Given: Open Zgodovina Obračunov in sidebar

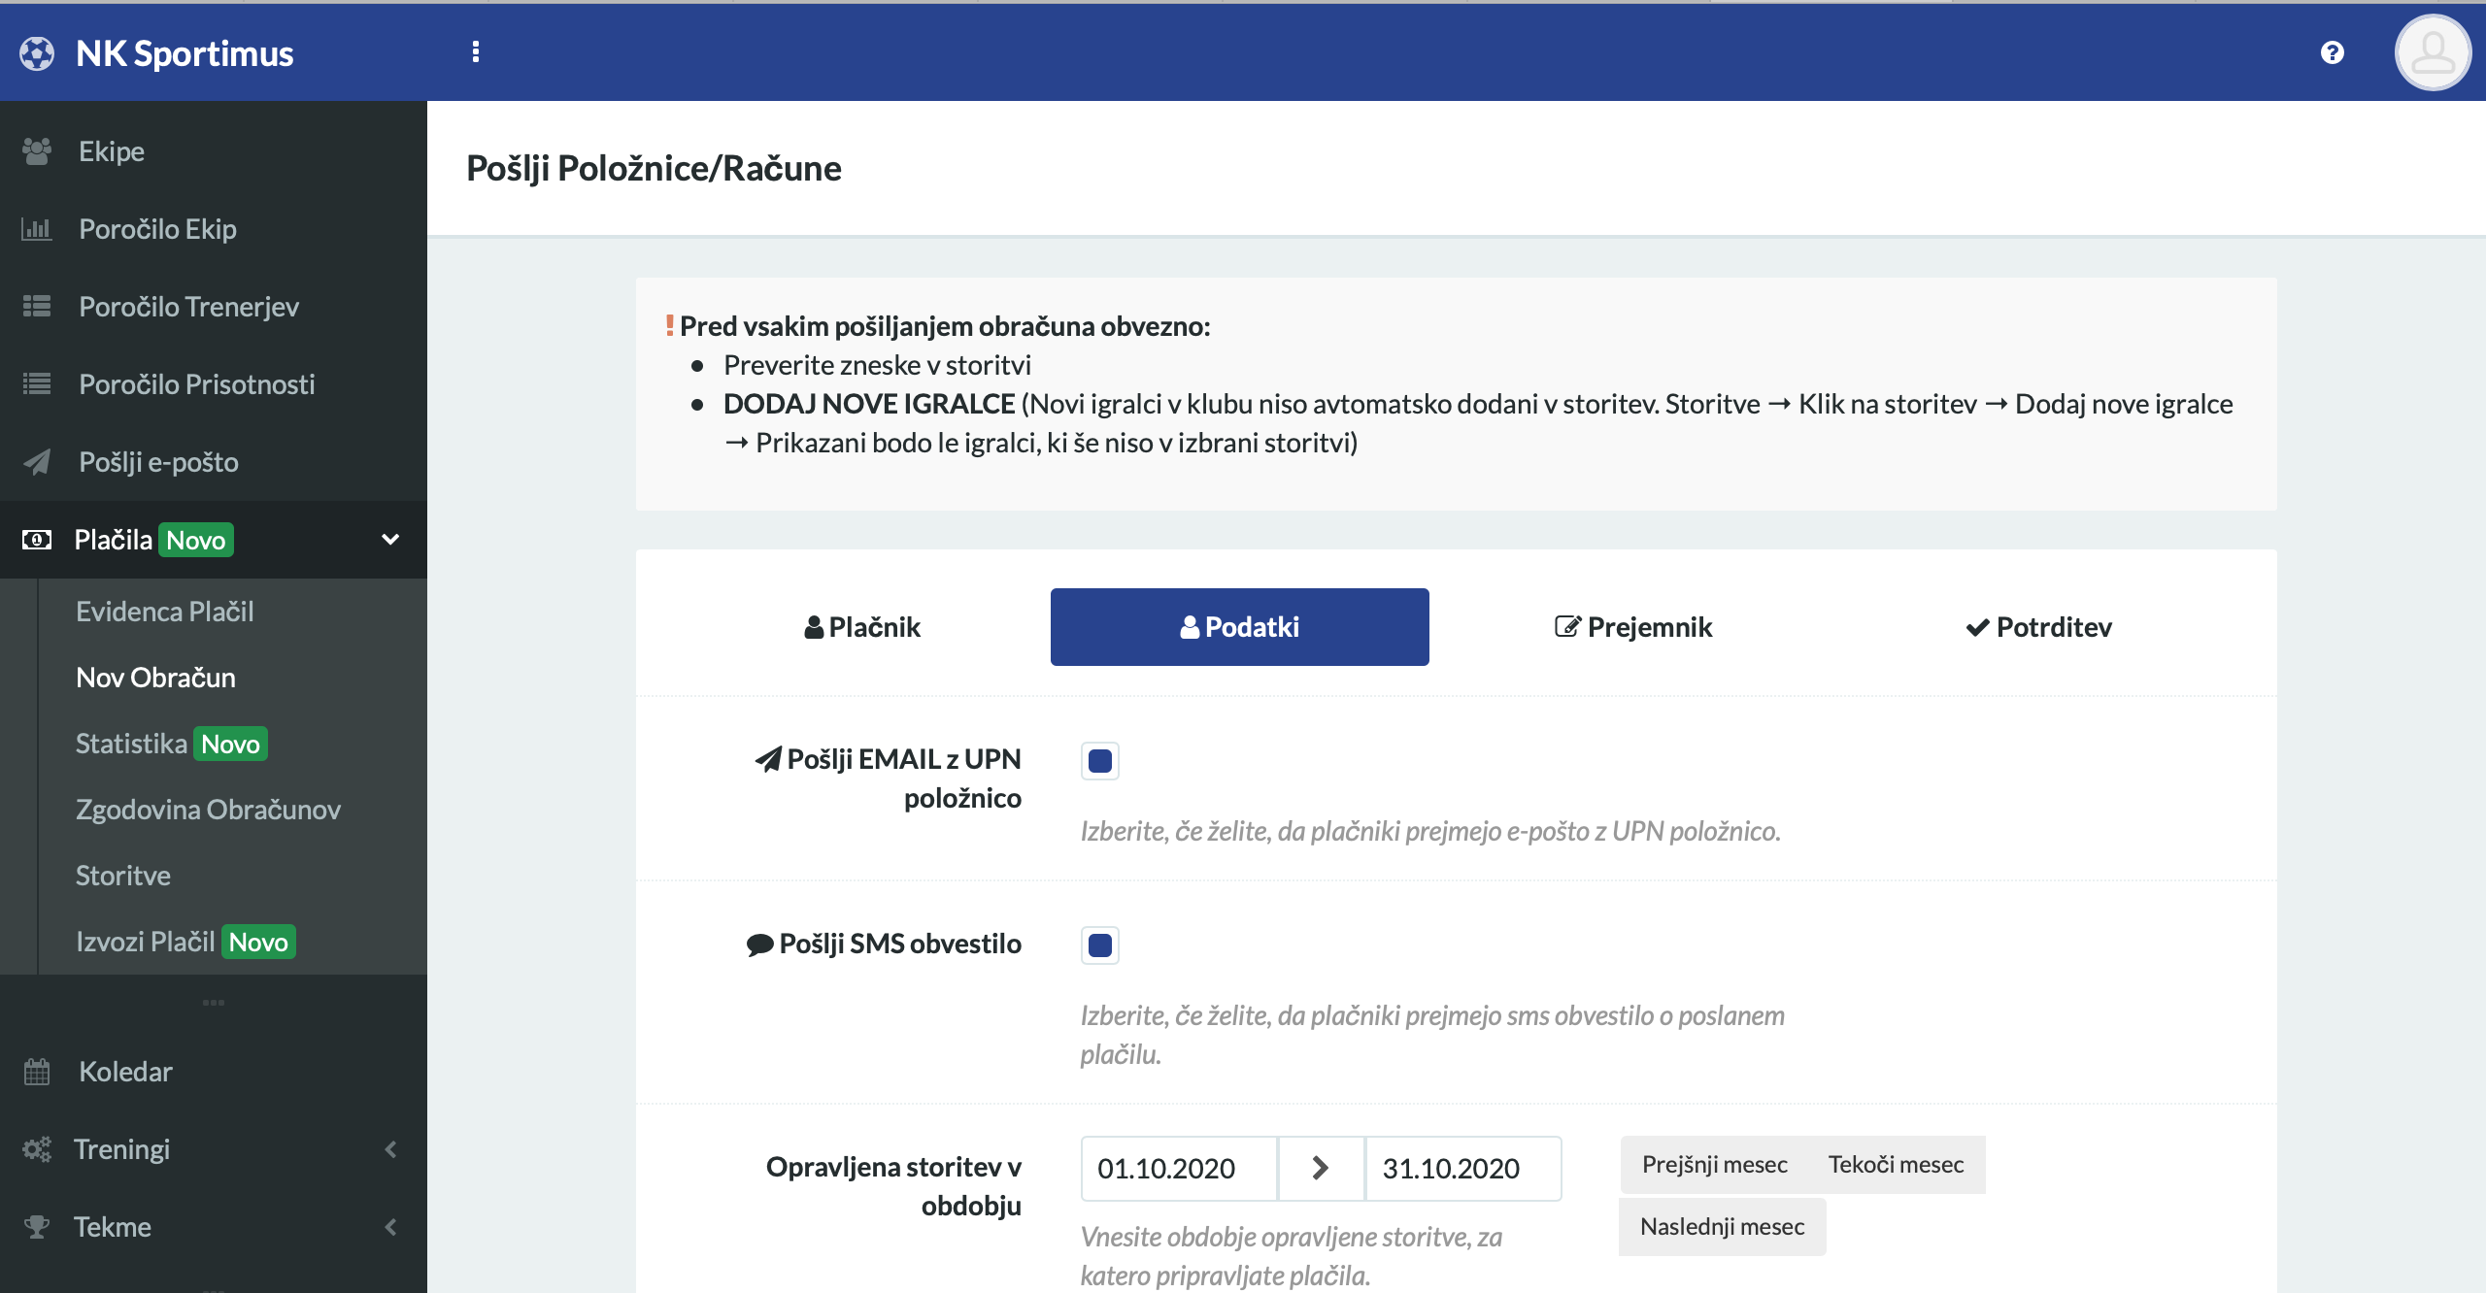Looking at the screenshot, I should 208,810.
